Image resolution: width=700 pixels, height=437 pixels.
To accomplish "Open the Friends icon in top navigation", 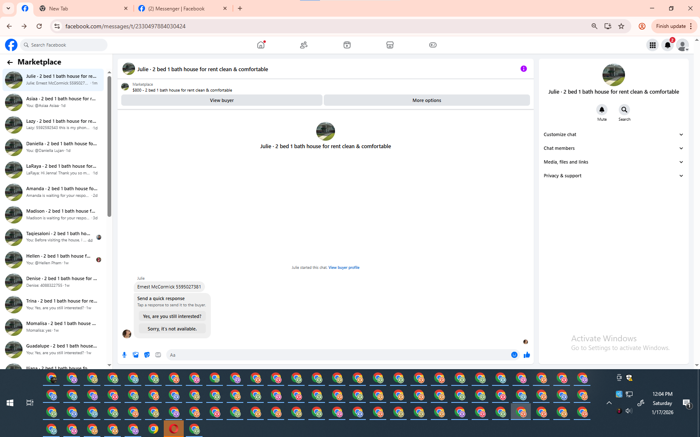I will 304,45.
